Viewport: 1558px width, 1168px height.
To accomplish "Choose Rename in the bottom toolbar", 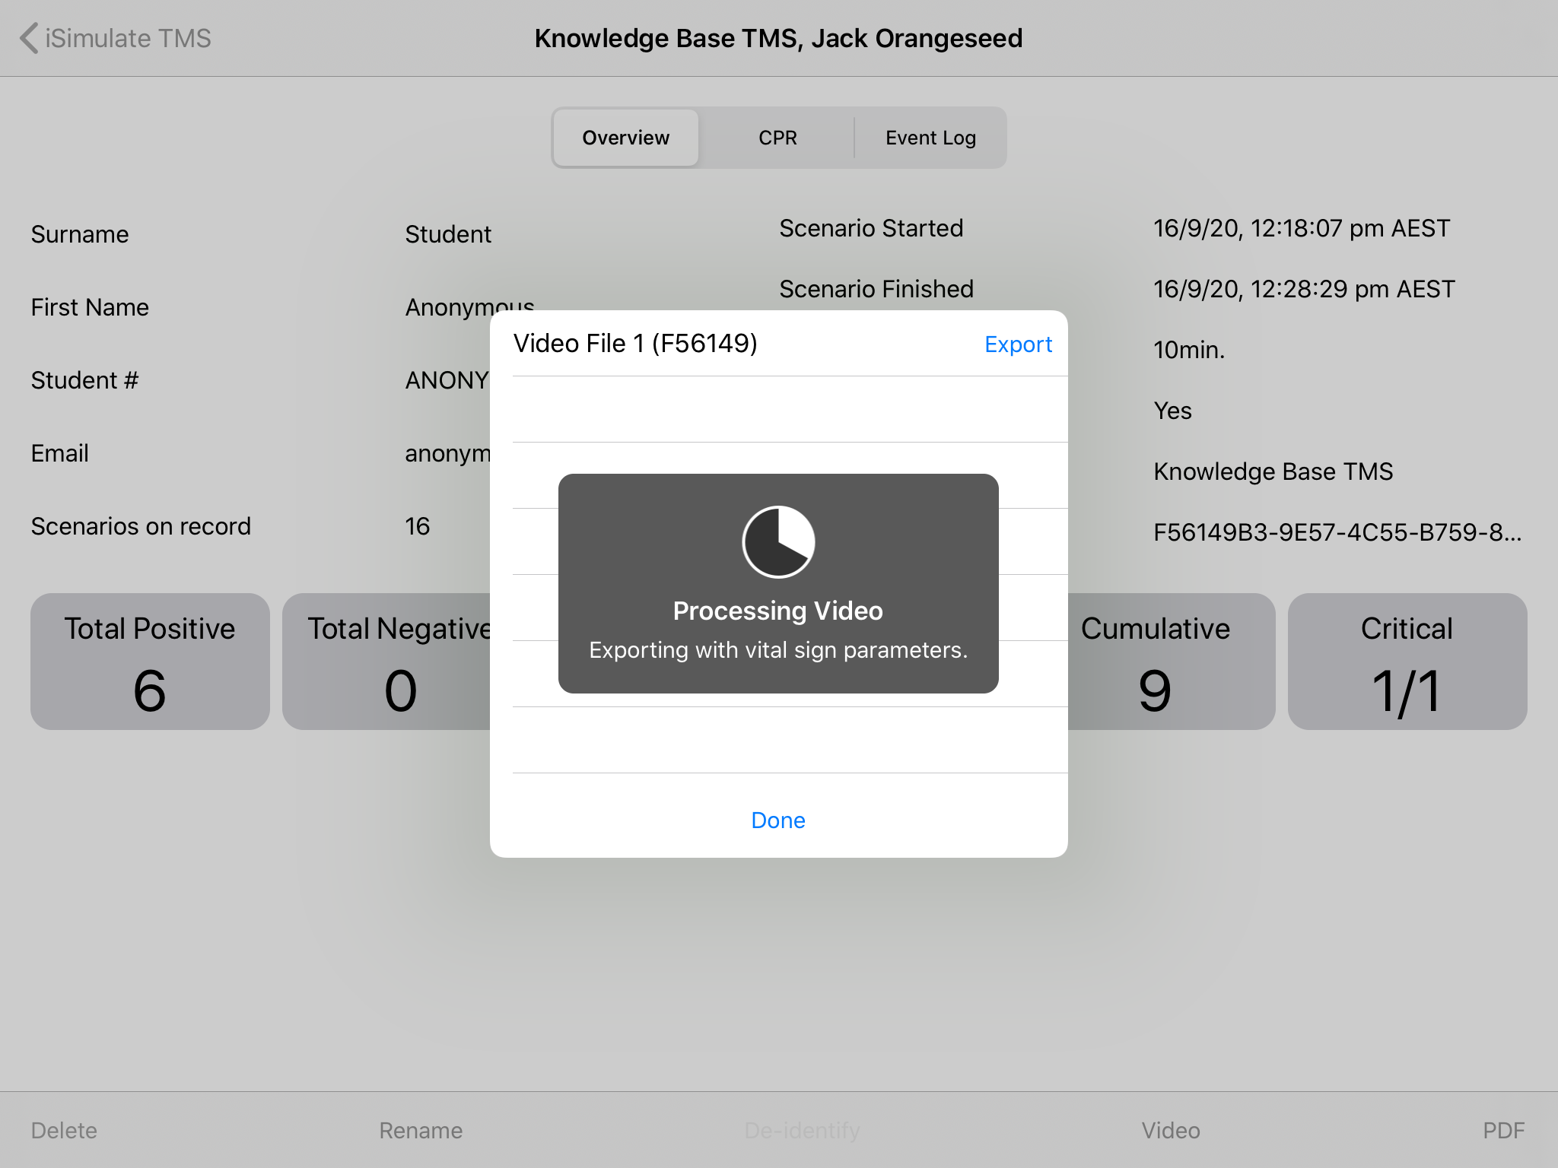I will pyautogui.click(x=421, y=1131).
